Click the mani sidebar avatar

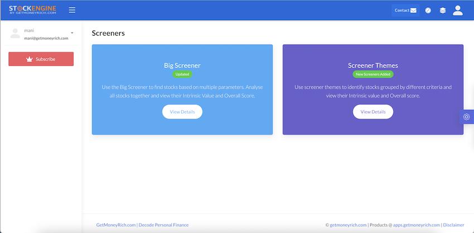point(15,33)
